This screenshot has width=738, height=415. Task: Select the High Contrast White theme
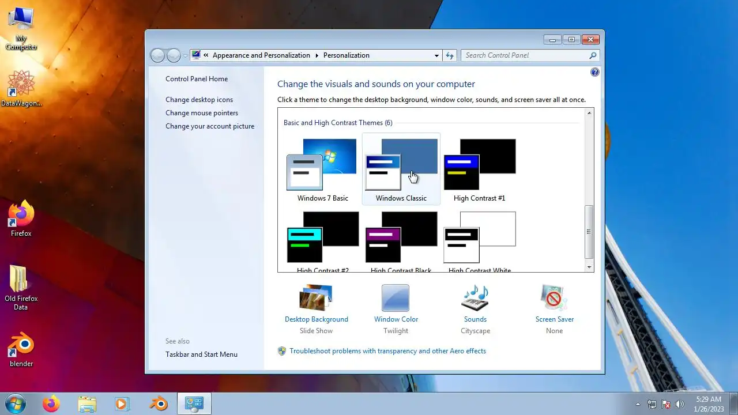pos(479,242)
